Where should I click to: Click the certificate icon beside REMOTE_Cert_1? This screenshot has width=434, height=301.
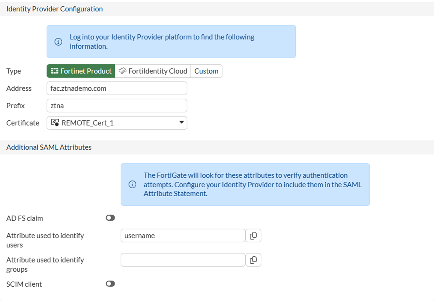pyautogui.click(x=55, y=123)
